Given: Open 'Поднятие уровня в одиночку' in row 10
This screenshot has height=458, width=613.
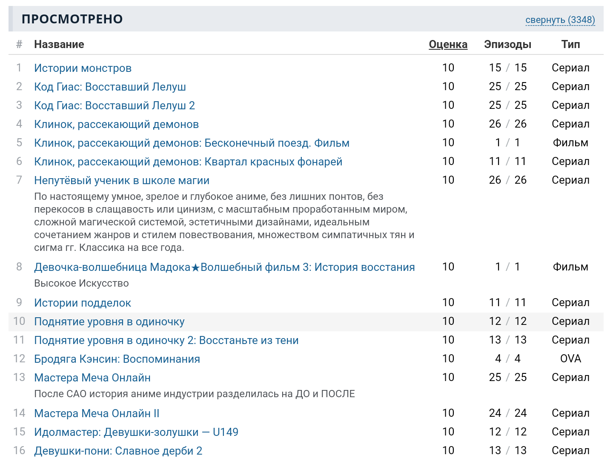Looking at the screenshot, I should pos(109,321).
